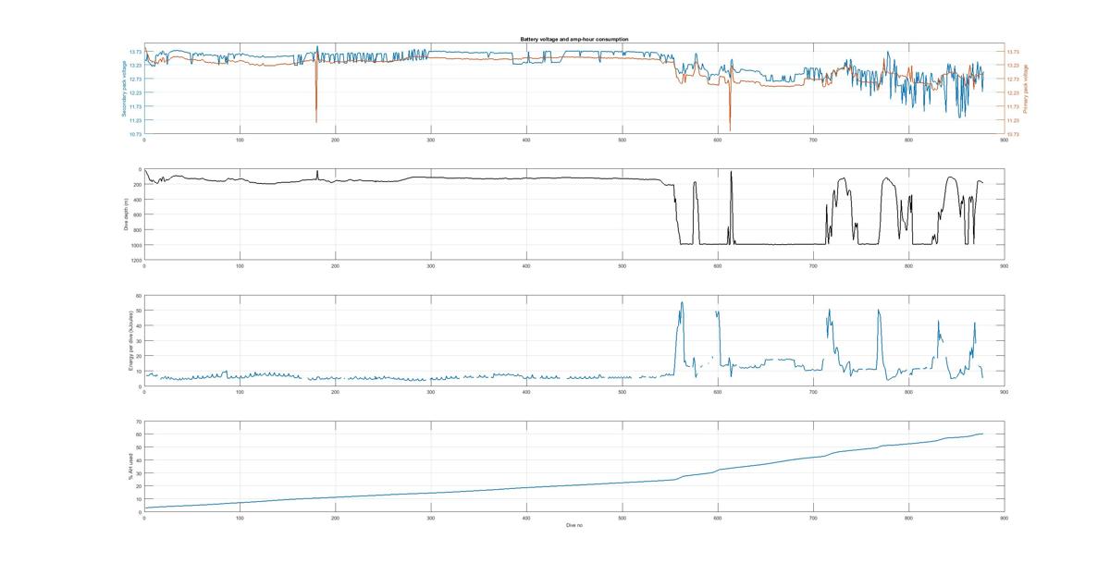Viewport: 1110px width, 575px height.
Task: Click the 900 x-tick under the voltage plot
Action: click(1004, 140)
